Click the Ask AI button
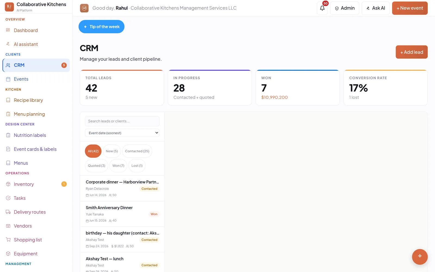The image size is (435, 272). [375, 8]
